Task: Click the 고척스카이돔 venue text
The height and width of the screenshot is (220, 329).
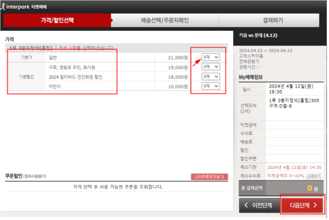Action: click(x=252, y=56)
